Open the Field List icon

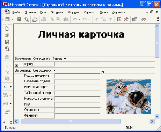point(119,19)
